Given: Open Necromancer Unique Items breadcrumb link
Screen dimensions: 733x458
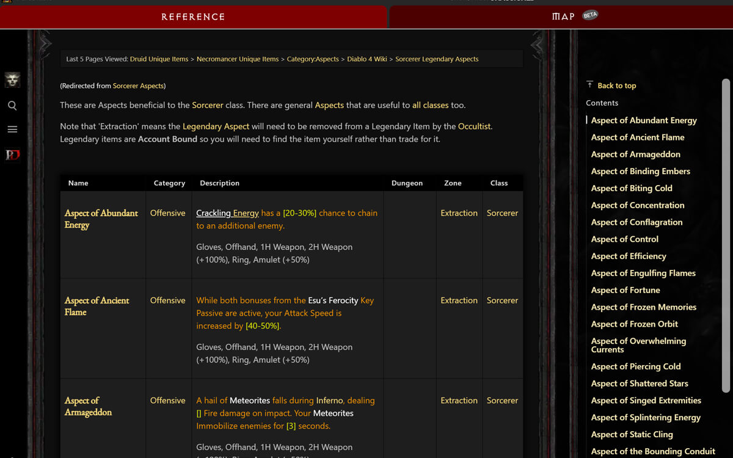Looking at the screenshot, I should pos(238,59).
